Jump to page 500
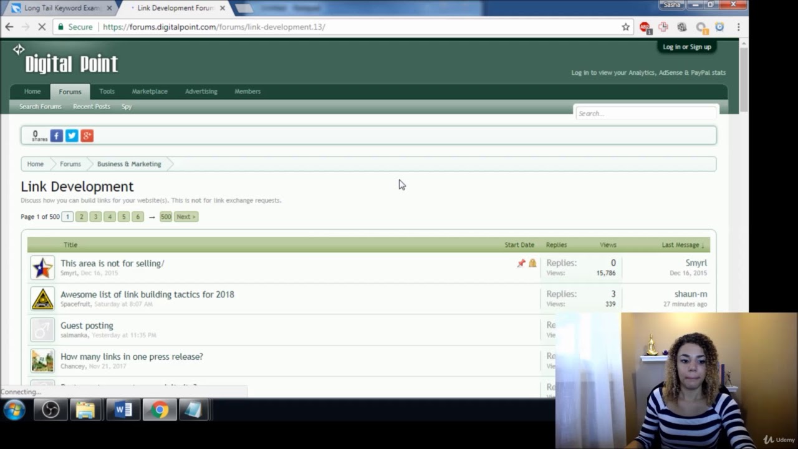This screenshot has height=449, width=798. 165,216
